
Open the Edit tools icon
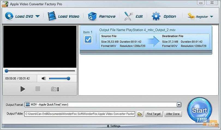coord(129,16)
